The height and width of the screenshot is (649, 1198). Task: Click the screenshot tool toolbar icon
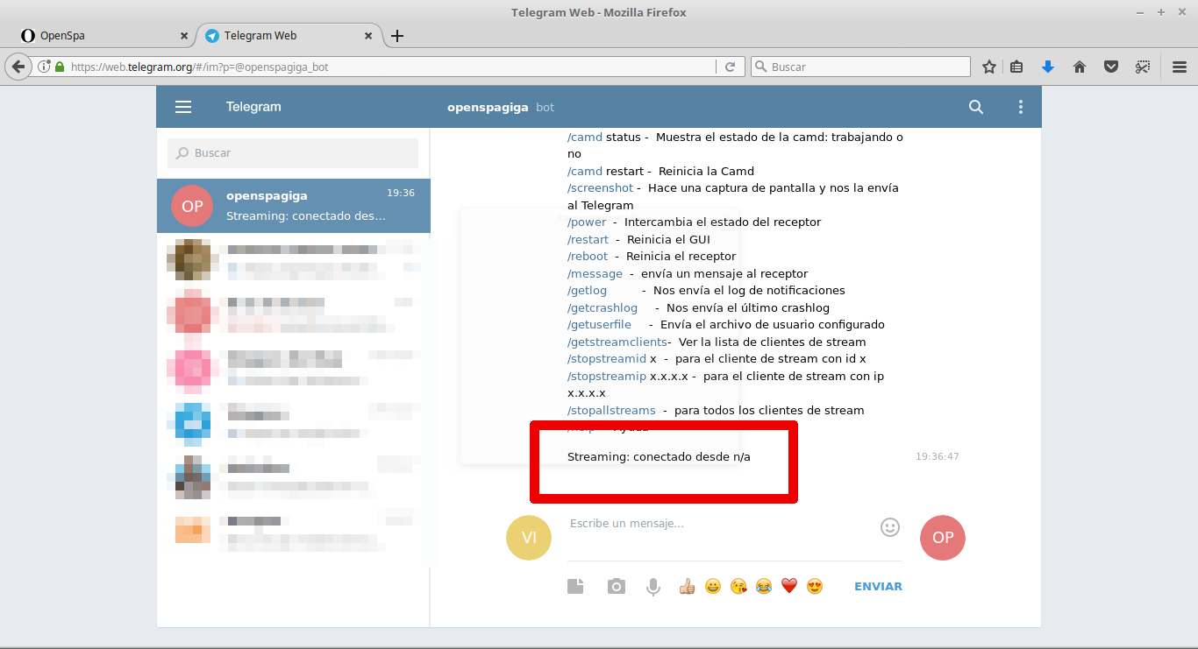pos(1142,67)
